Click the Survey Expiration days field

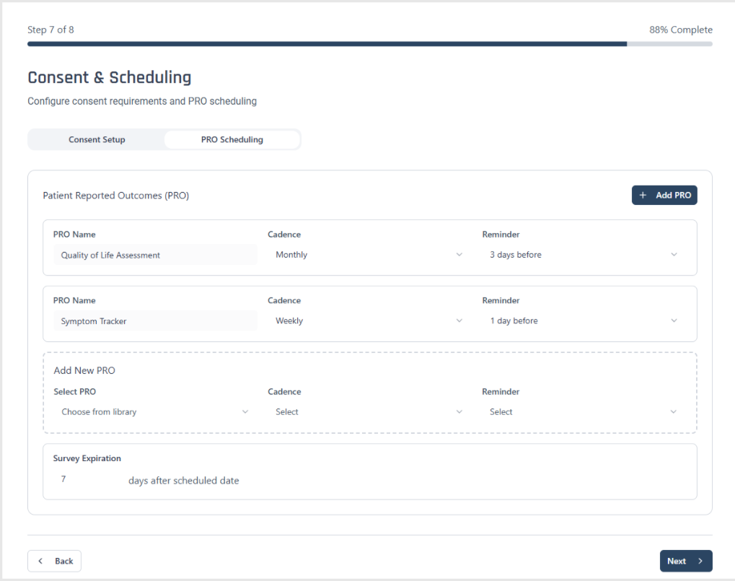pos(88,479)
